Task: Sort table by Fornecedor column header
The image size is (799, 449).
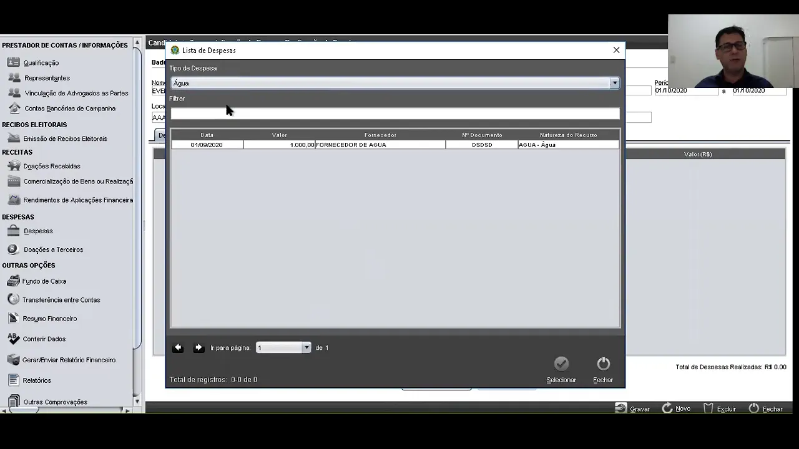Action: click(380, 135)
